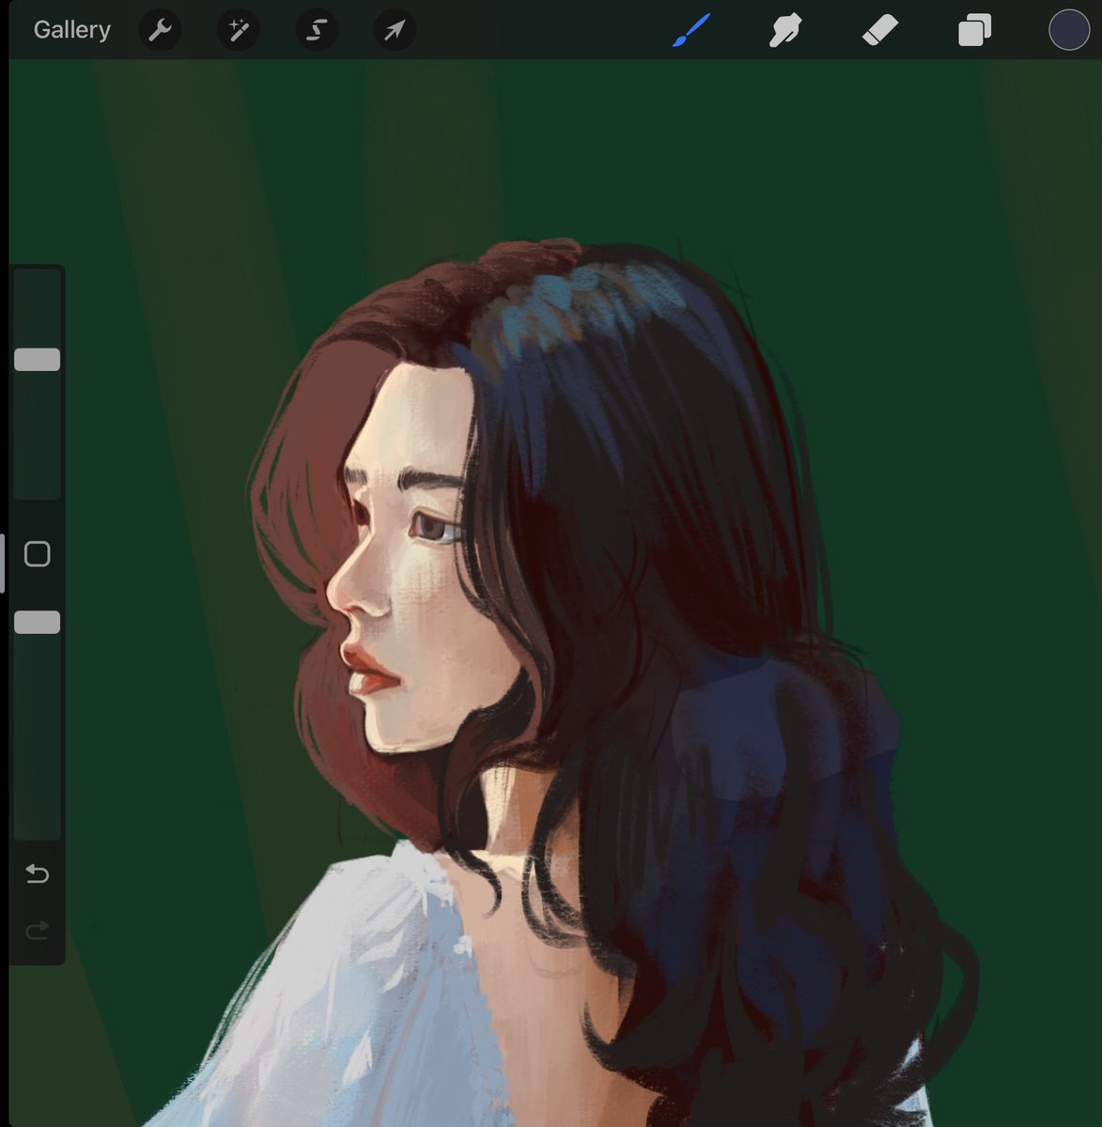Undo the last brush stroke
The image size is (1102, 1127).
click(37, 873)
